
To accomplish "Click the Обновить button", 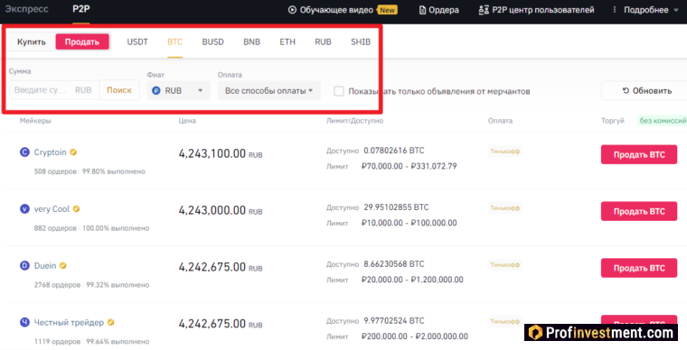I will [x=645, y=90].
